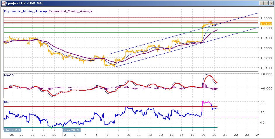Click date 13 on the time axis
The height and width of the screenshot is (139, 275).
[x=161, y=135]
